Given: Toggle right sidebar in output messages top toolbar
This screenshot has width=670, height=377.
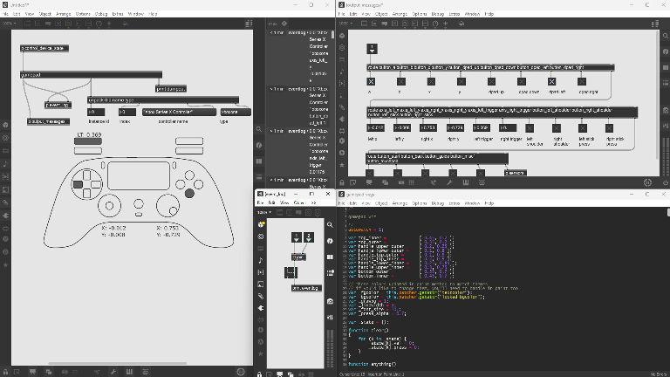Looking at the screenshot, I should 655,24.
